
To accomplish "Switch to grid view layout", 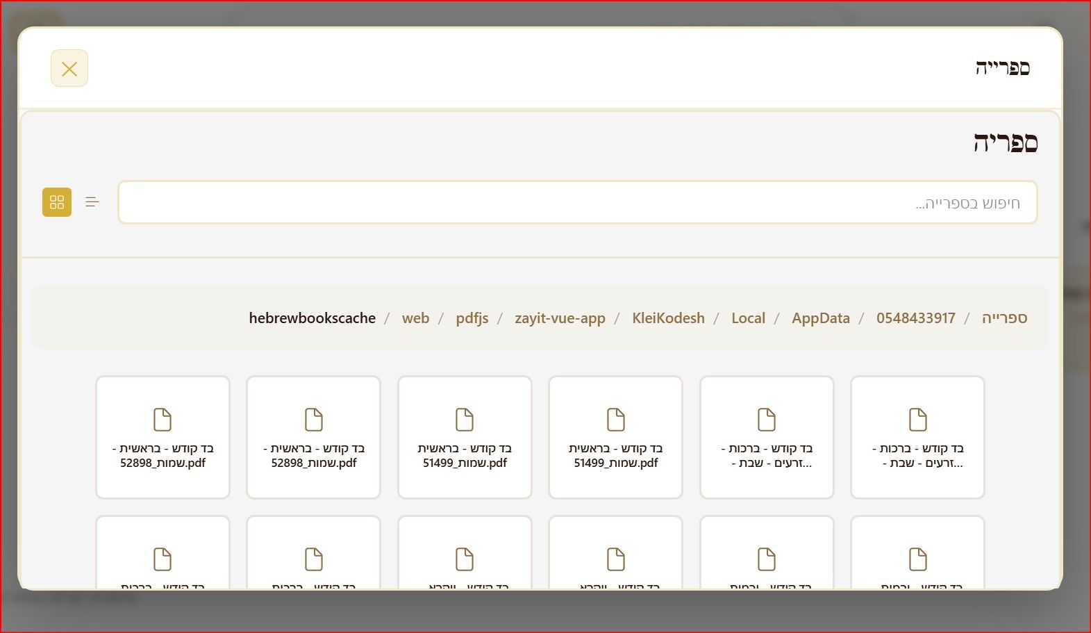I will (x=57, y=202).
